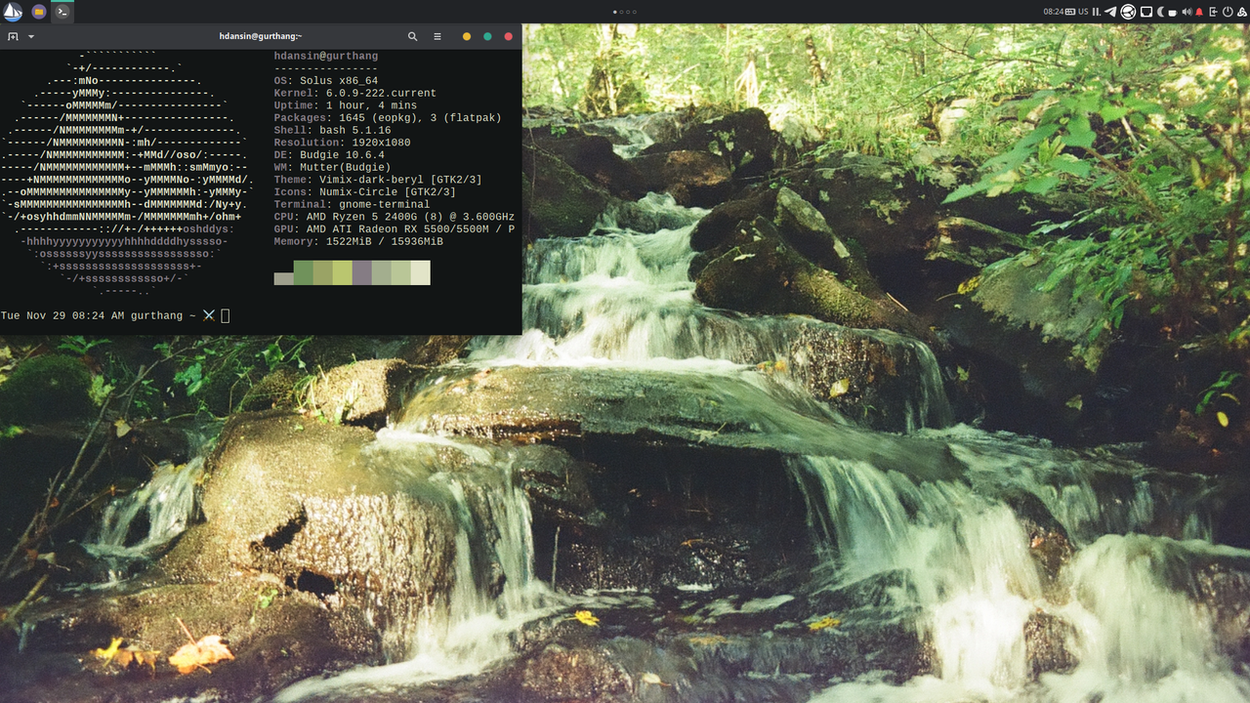Image resolution: width=1250 pixels, height=703 pixels.
Task: Click the log out session icon
Action: [x=1214, y=12]
